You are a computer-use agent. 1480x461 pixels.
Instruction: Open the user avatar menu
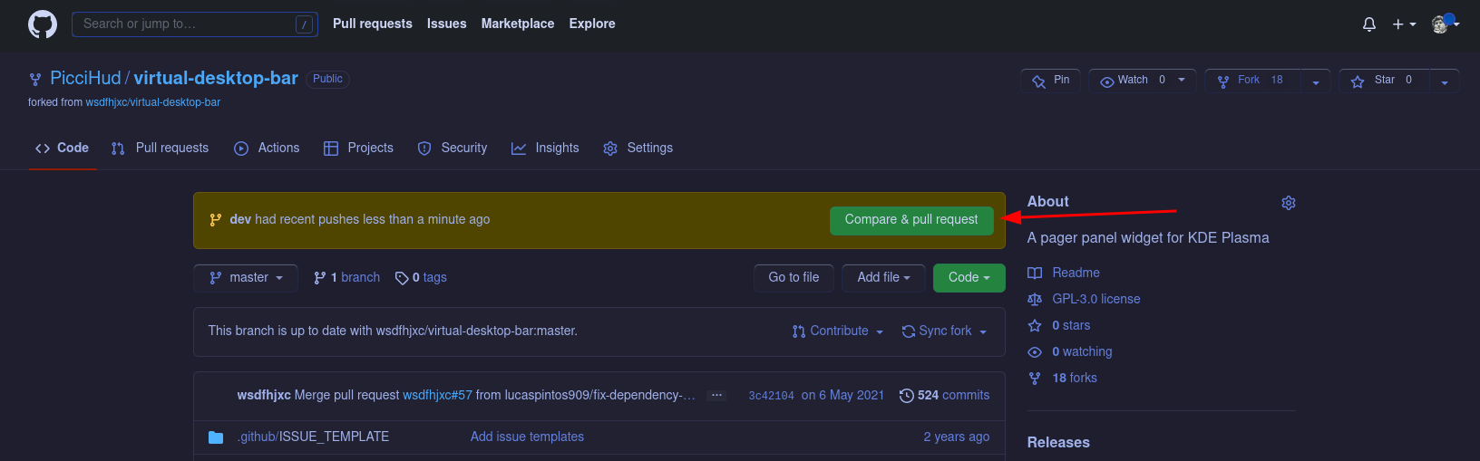click(x=1444, y=24)
